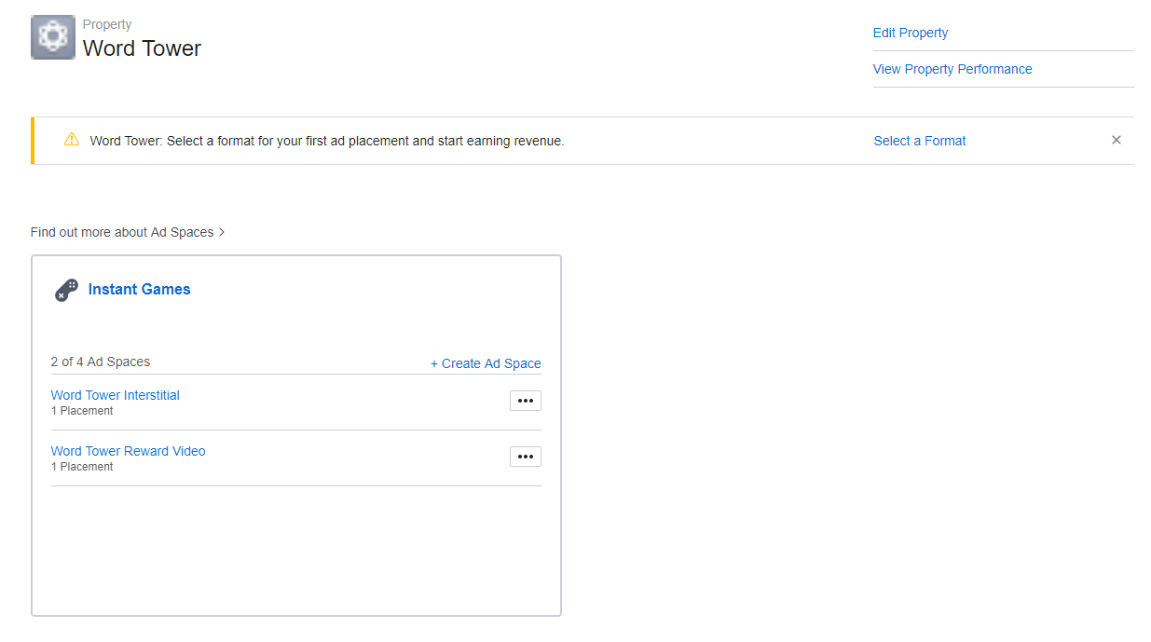Screen dimensions: 1151x642
Task: Click the 2 of 4 Ad Spaces text
Action: pos(101,362)
